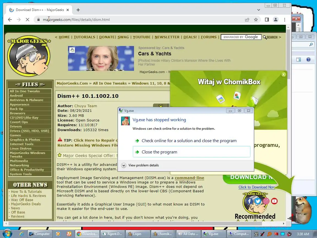Click the taskbar clock 3:38 AM
Viewport: 317px width, 238px height.
tap(303, 234)
